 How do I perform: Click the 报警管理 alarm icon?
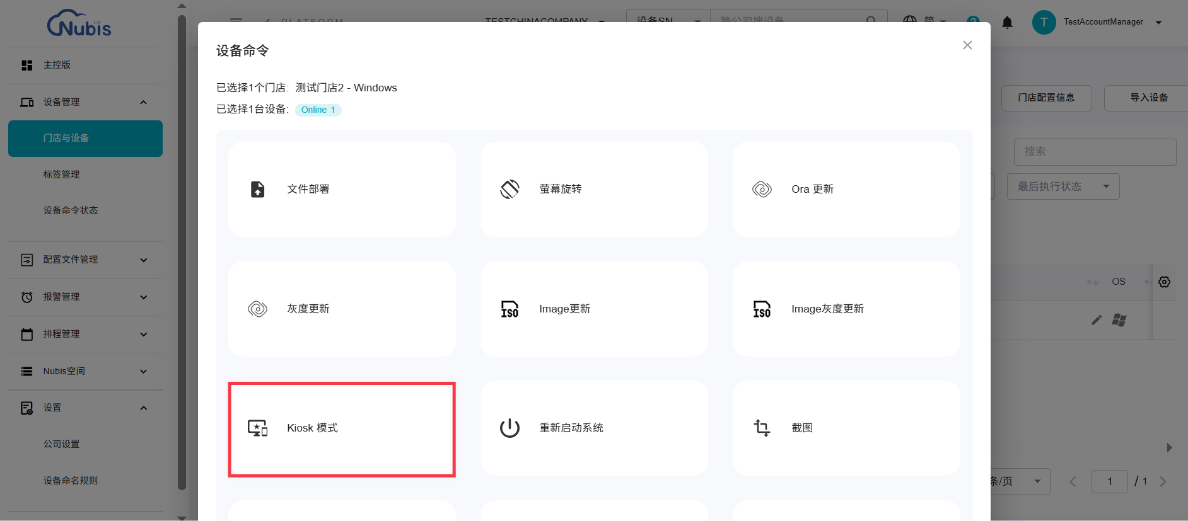pyautogui.click(x=27, y=297)
